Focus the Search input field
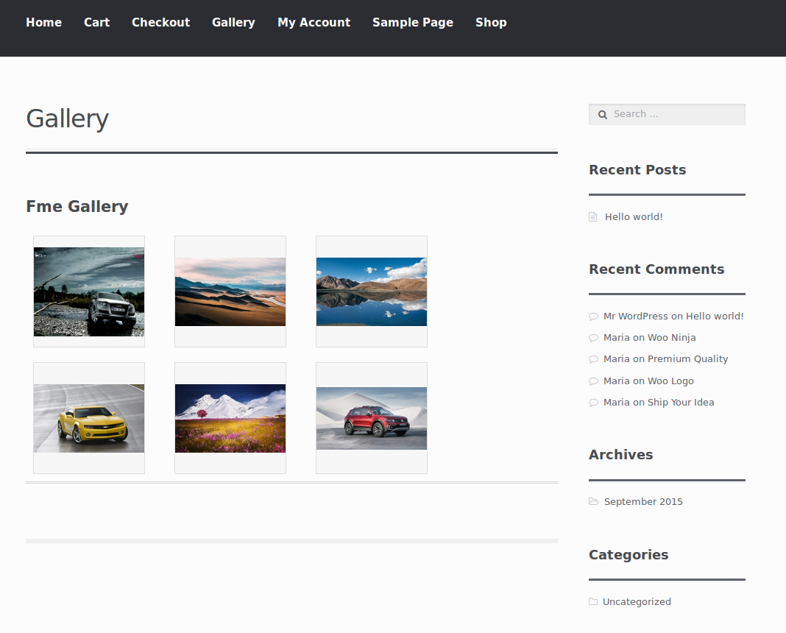This screenshot has height=633, width=786. pos(668,114)
